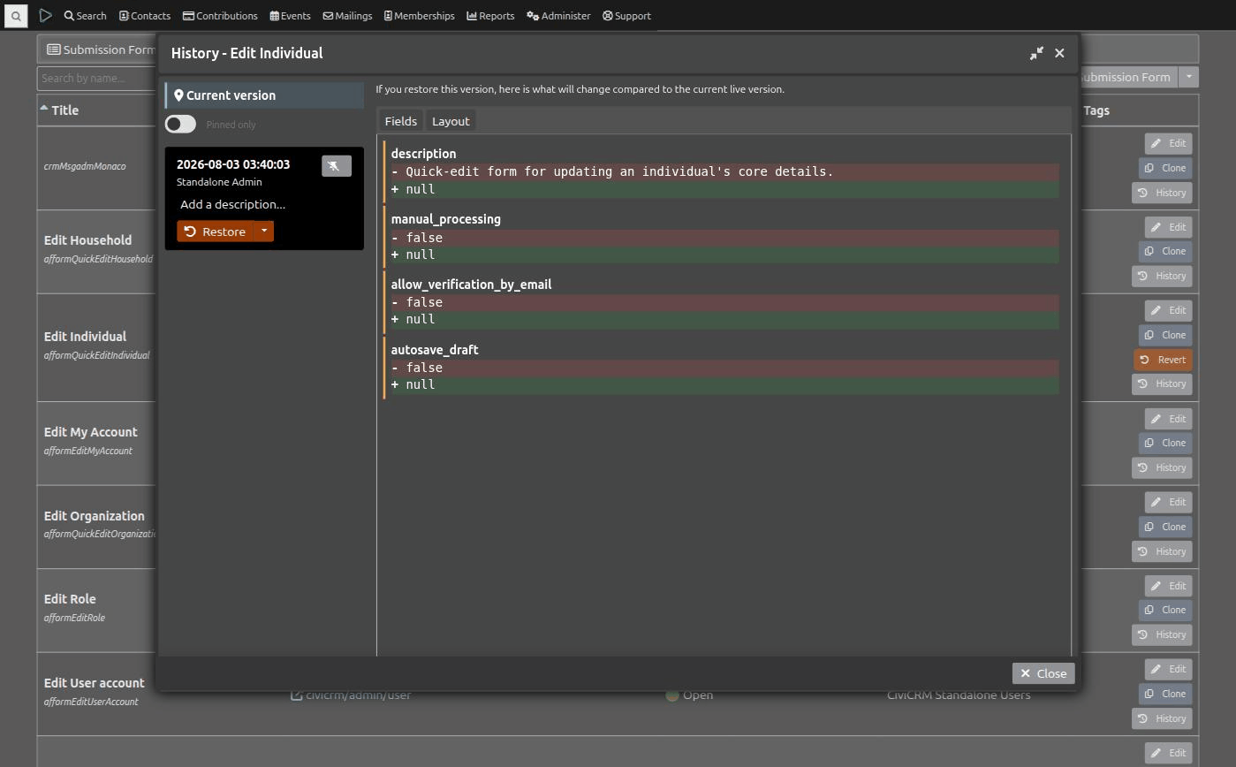Open the Mailings menu

coord(347,16)
